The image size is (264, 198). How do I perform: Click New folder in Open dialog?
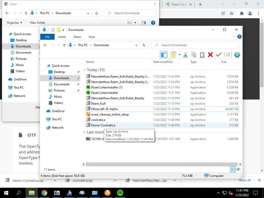point(38,23)
